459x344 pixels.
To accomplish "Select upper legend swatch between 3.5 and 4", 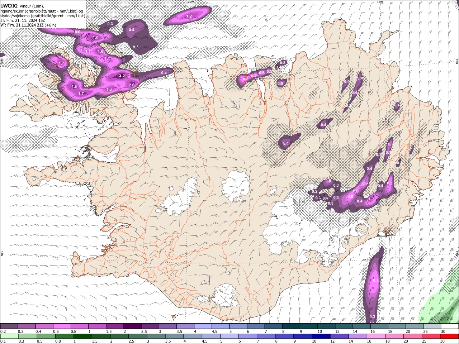I will 185,326.
